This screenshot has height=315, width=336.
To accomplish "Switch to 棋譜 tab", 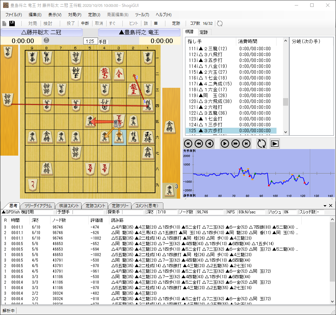I will 189,32.
